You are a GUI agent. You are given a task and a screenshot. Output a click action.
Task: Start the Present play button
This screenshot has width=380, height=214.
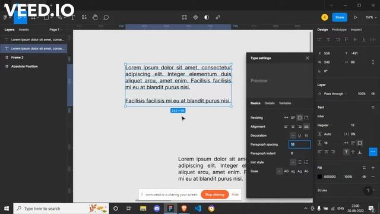356,17
